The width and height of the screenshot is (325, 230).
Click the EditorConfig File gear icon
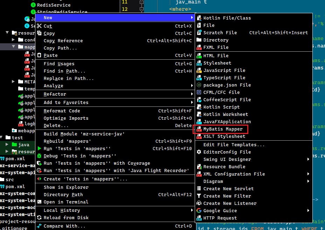(x=199, y=152)
